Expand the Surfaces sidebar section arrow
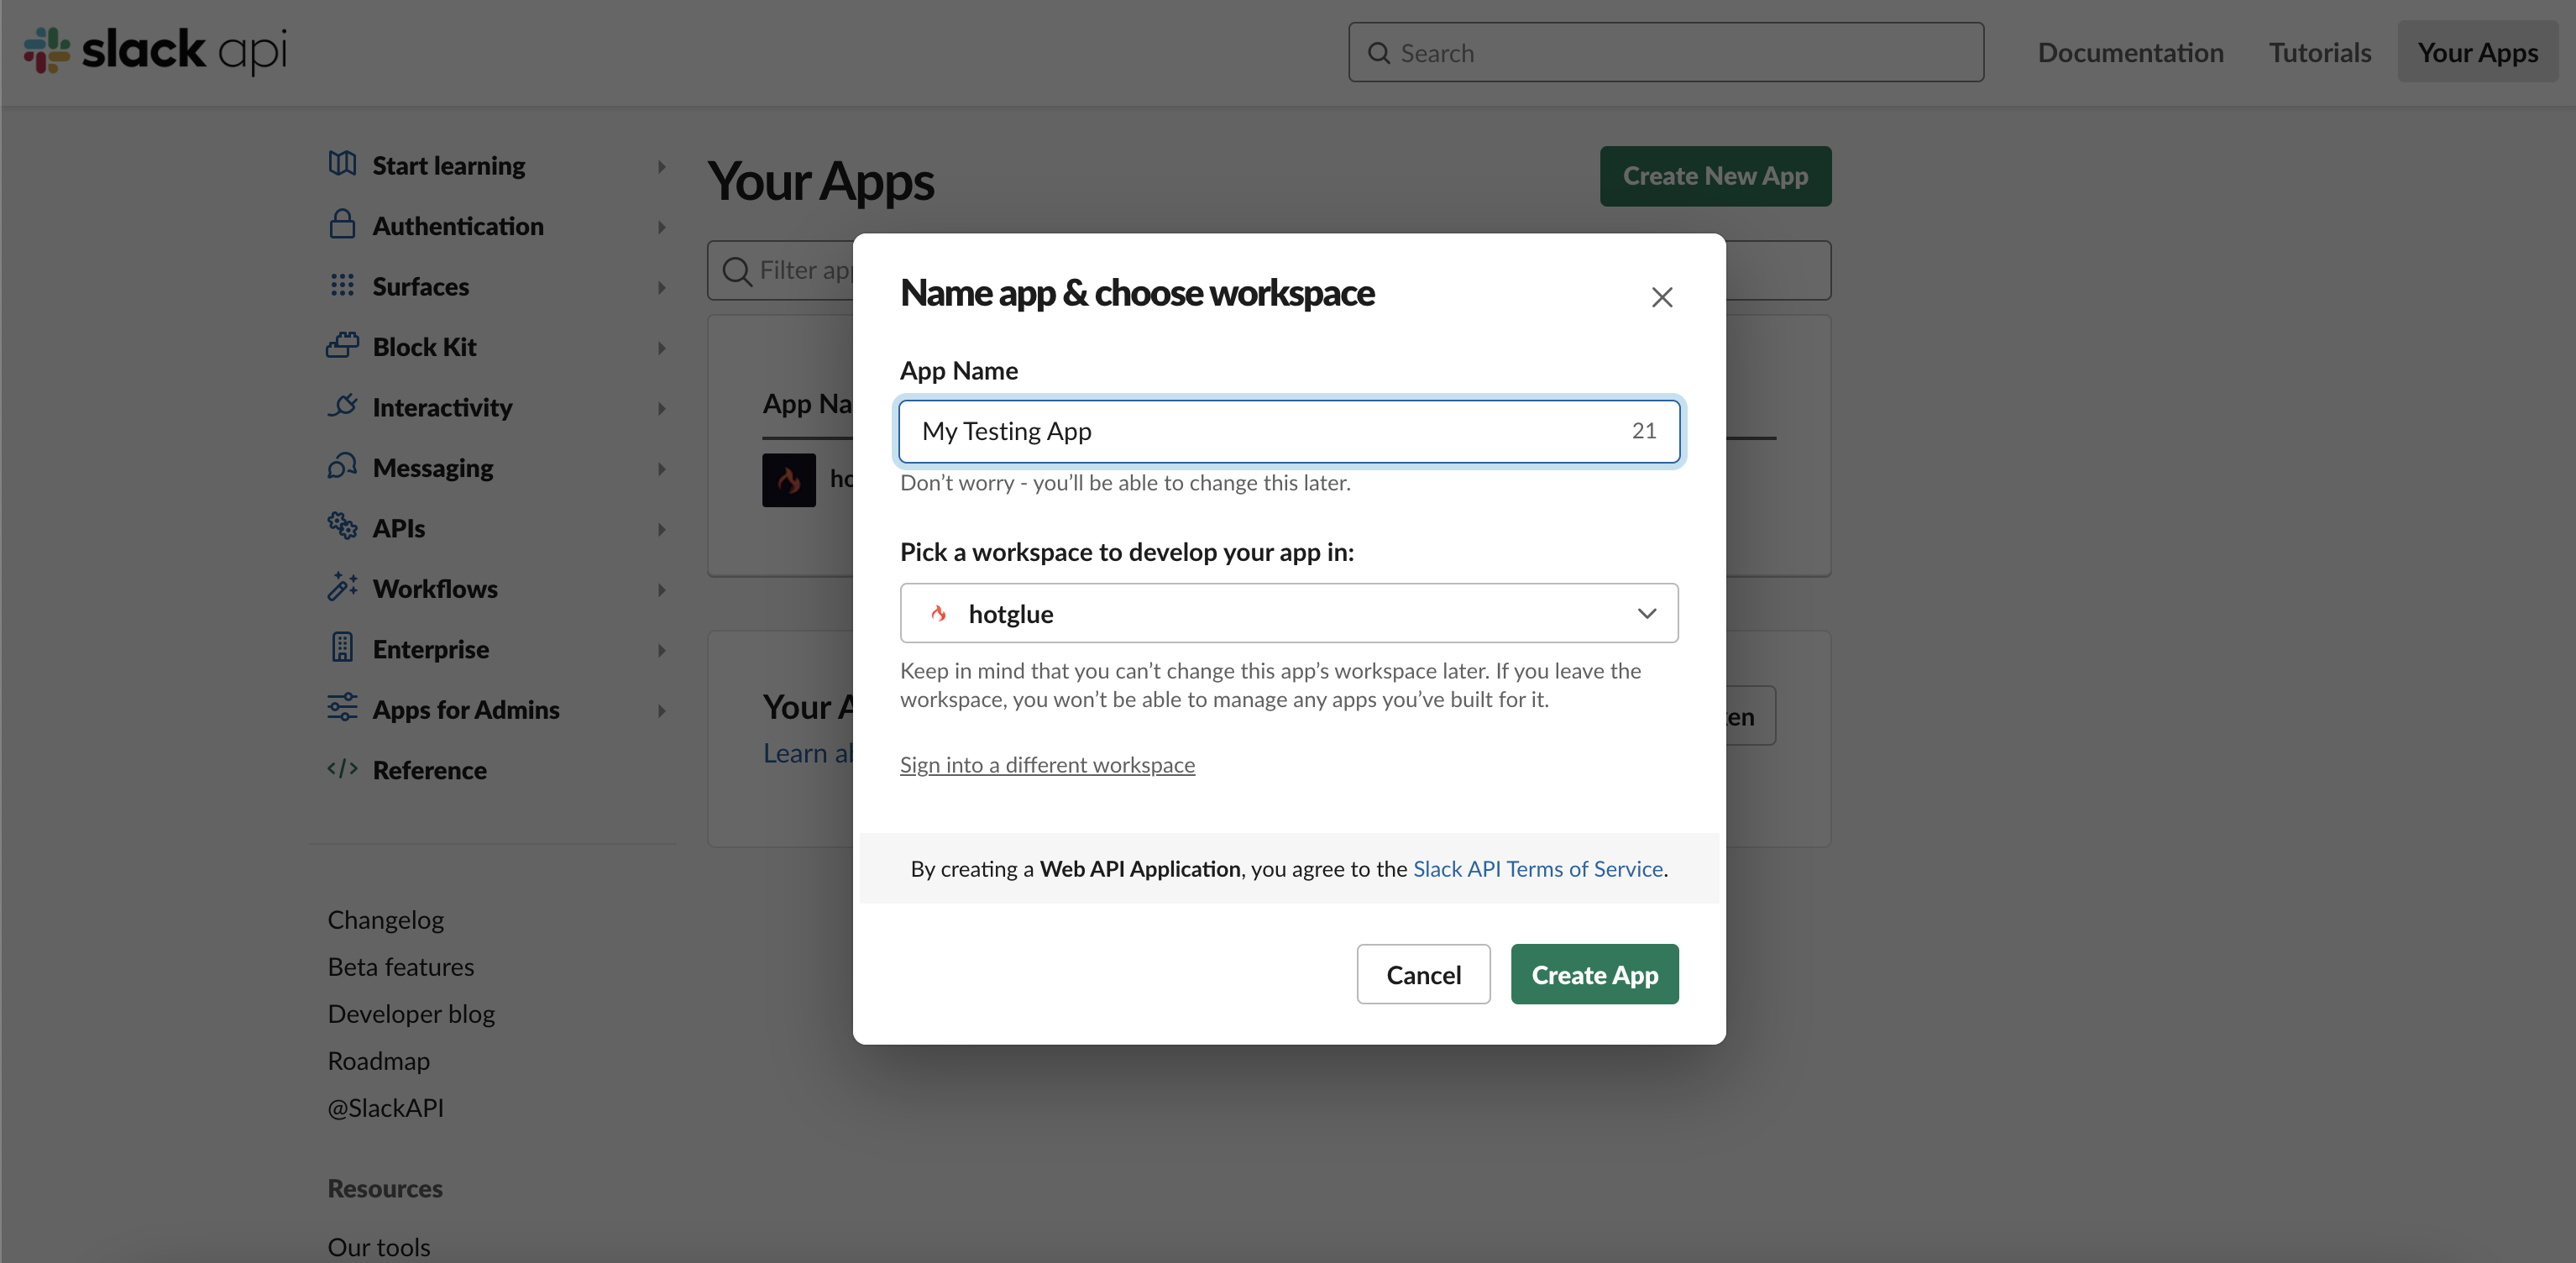This screenshot has height=1263, width=2576. coord(661,288)
